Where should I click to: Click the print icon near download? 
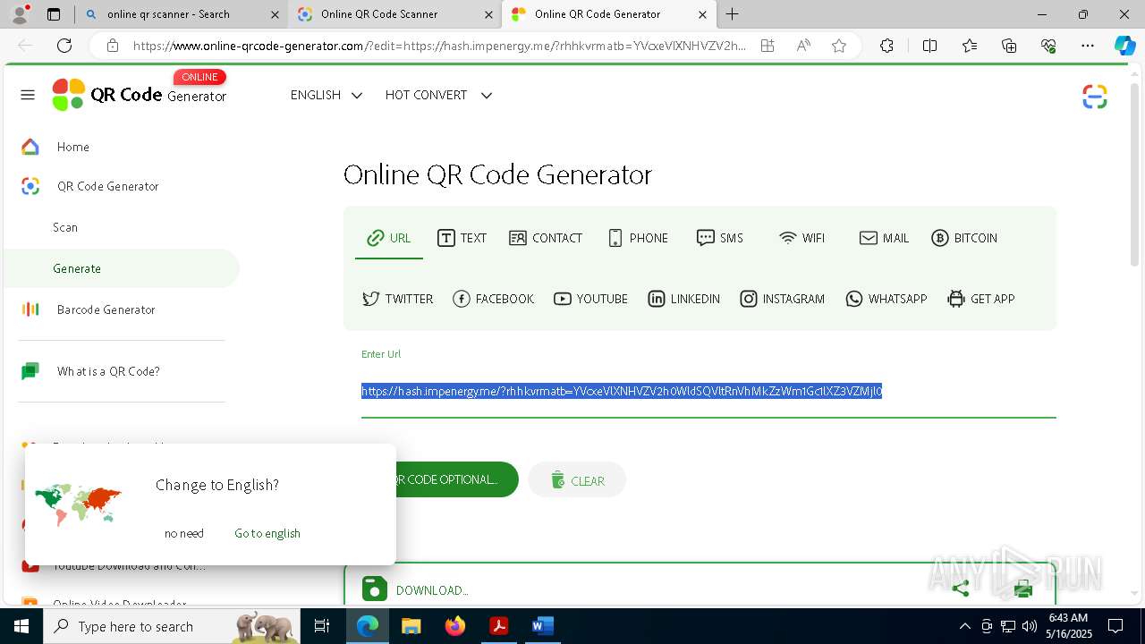coord(1023,589)
